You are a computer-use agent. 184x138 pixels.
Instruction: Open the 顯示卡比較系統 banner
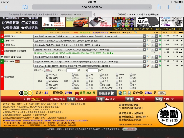[124, 22]
